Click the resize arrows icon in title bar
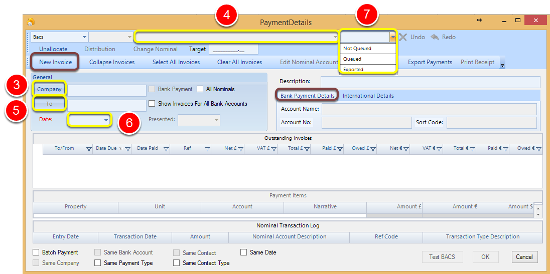This screenshot has width=550, height=274. pos(479,21)
